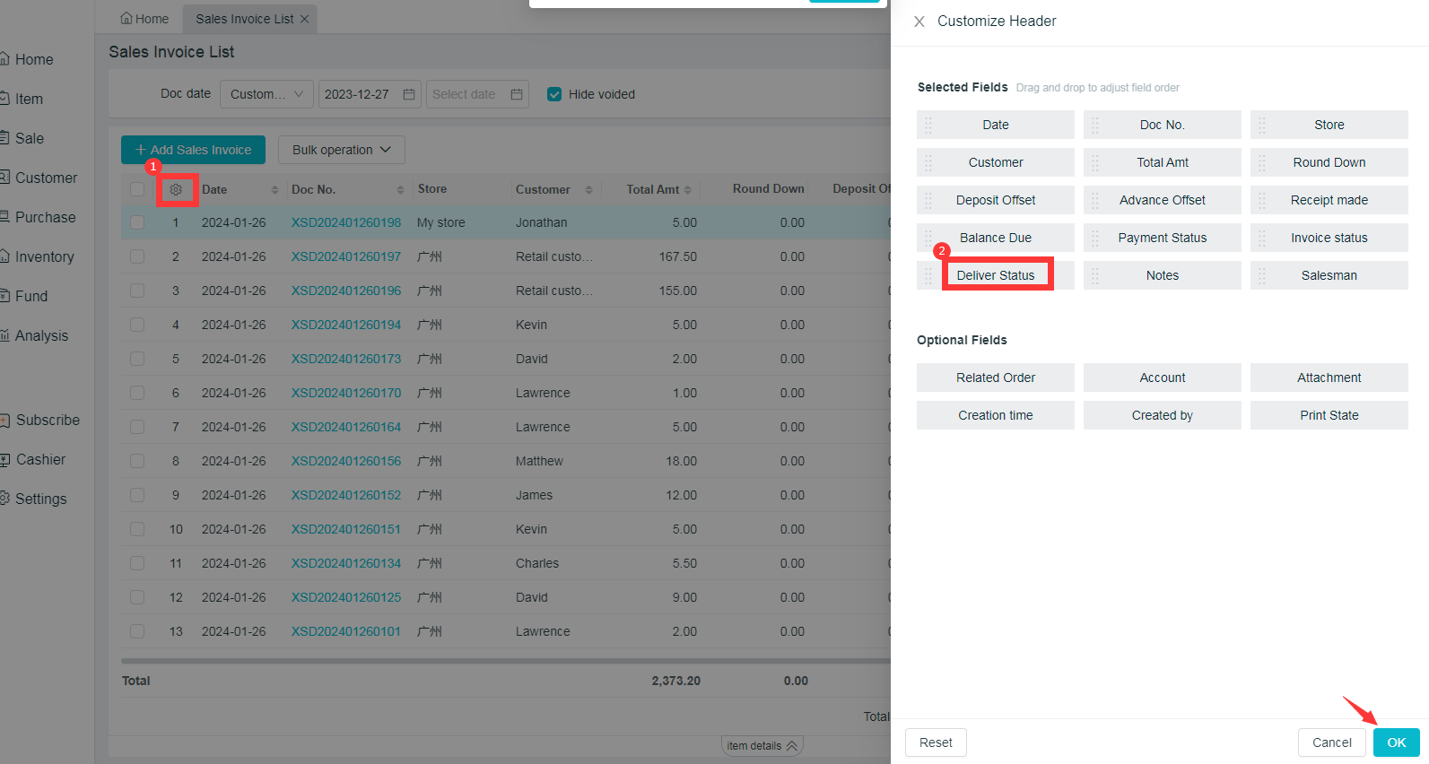Screen dimensions: 1429x764
Task: Click the drag handle beside Date field
Action: [x=928, y=126]
